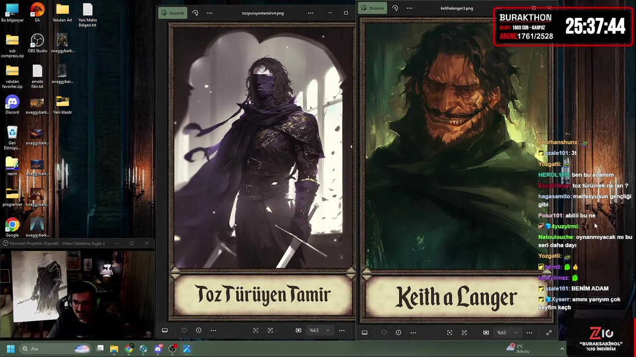Open Chrome from taskbar

coord(129,349)
